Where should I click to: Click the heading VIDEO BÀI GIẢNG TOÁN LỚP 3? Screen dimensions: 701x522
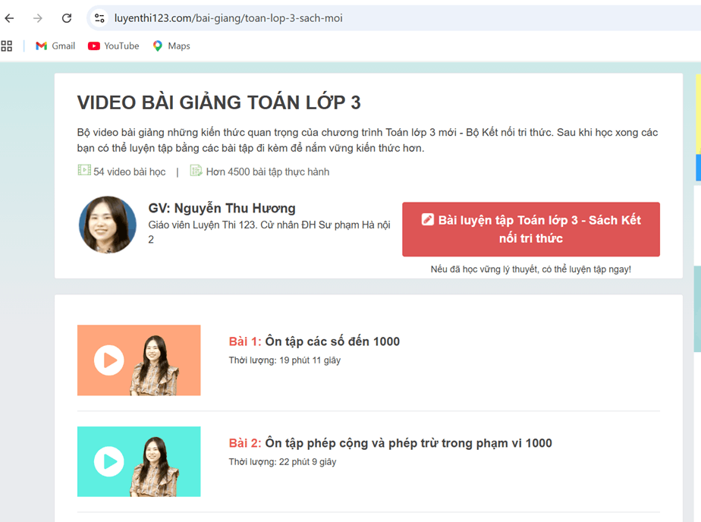point(219,102)
